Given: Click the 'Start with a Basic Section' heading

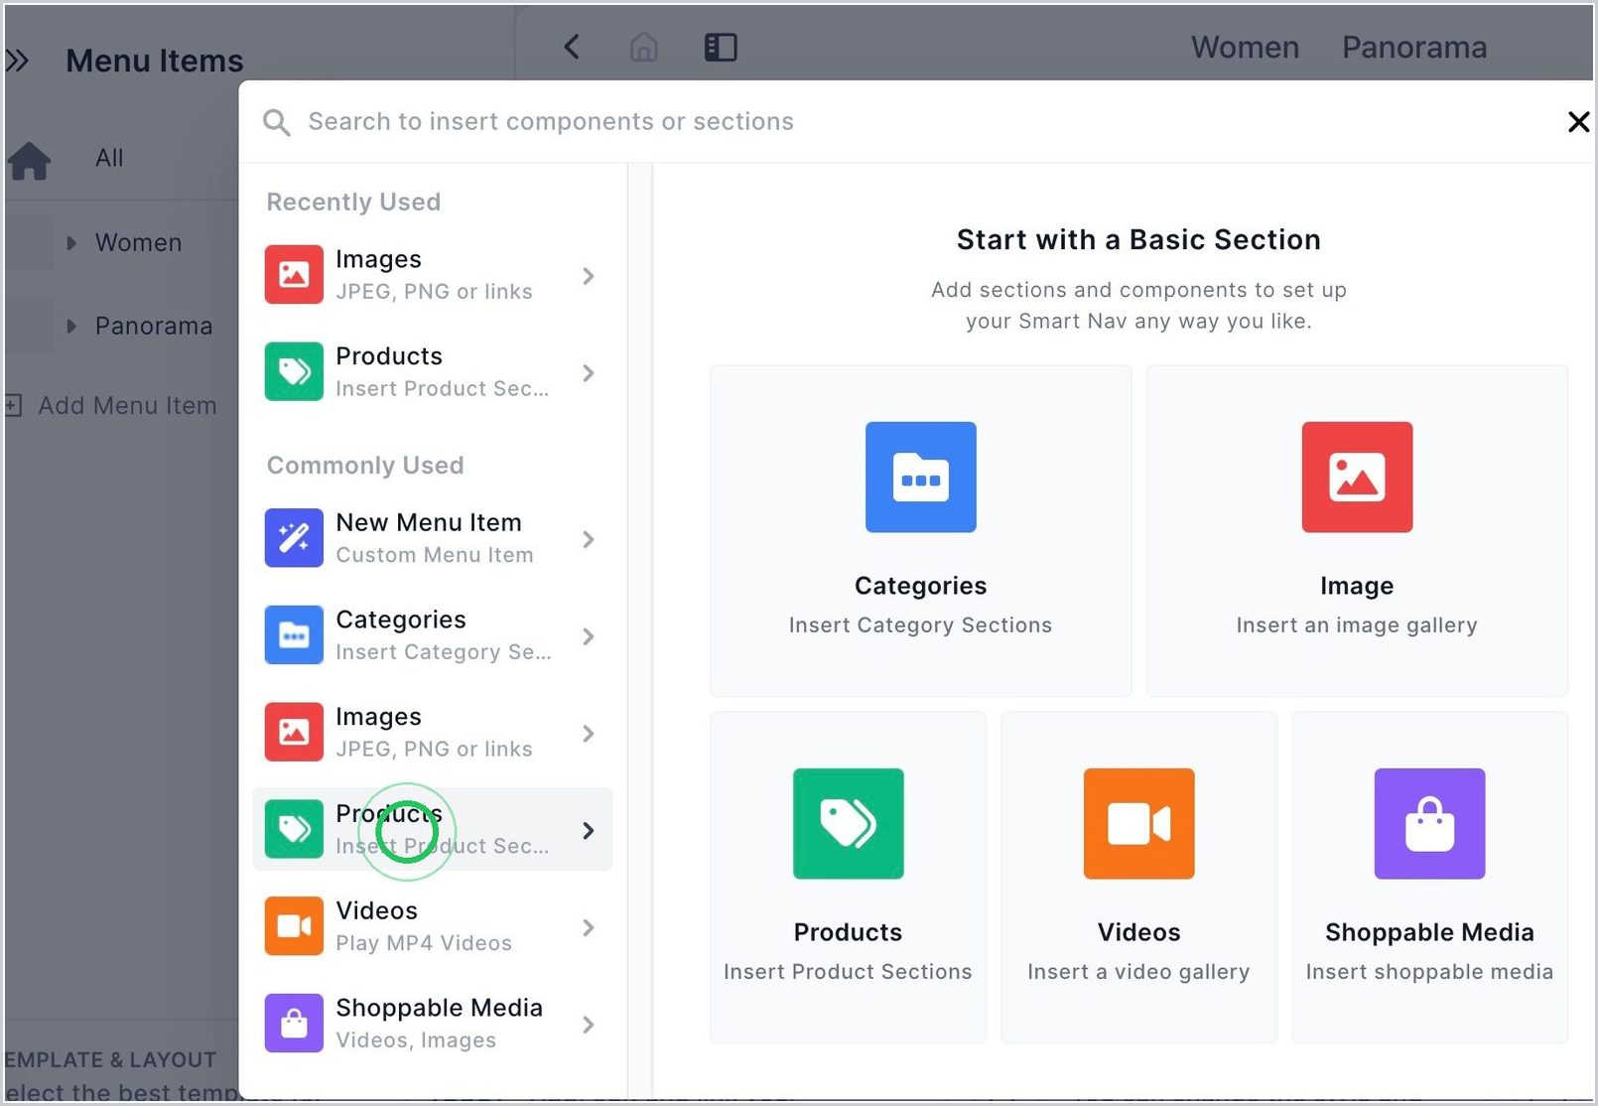Looking at the screenshot, I should (x=1138, y=240).
